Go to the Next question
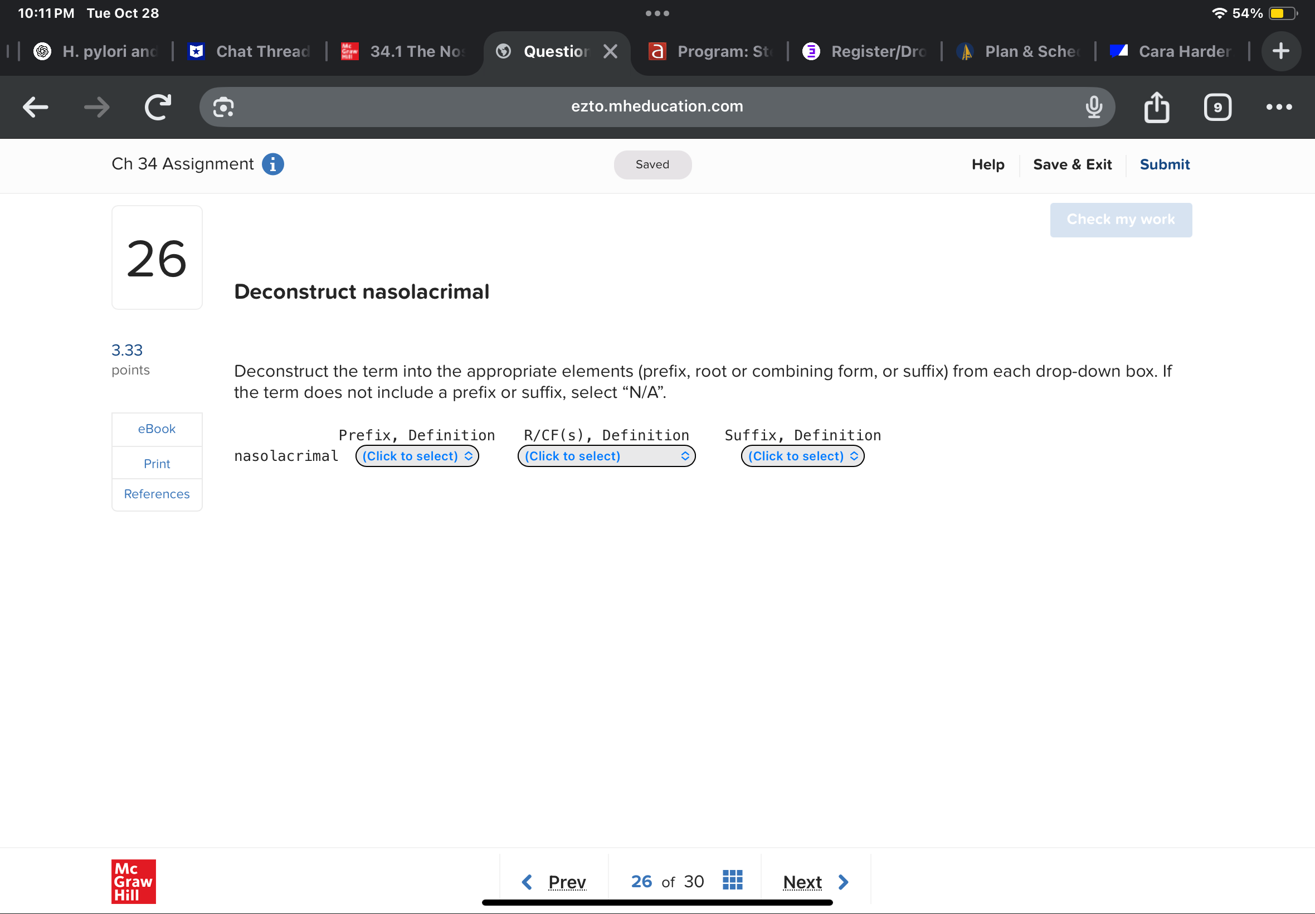 coord(815,882)
